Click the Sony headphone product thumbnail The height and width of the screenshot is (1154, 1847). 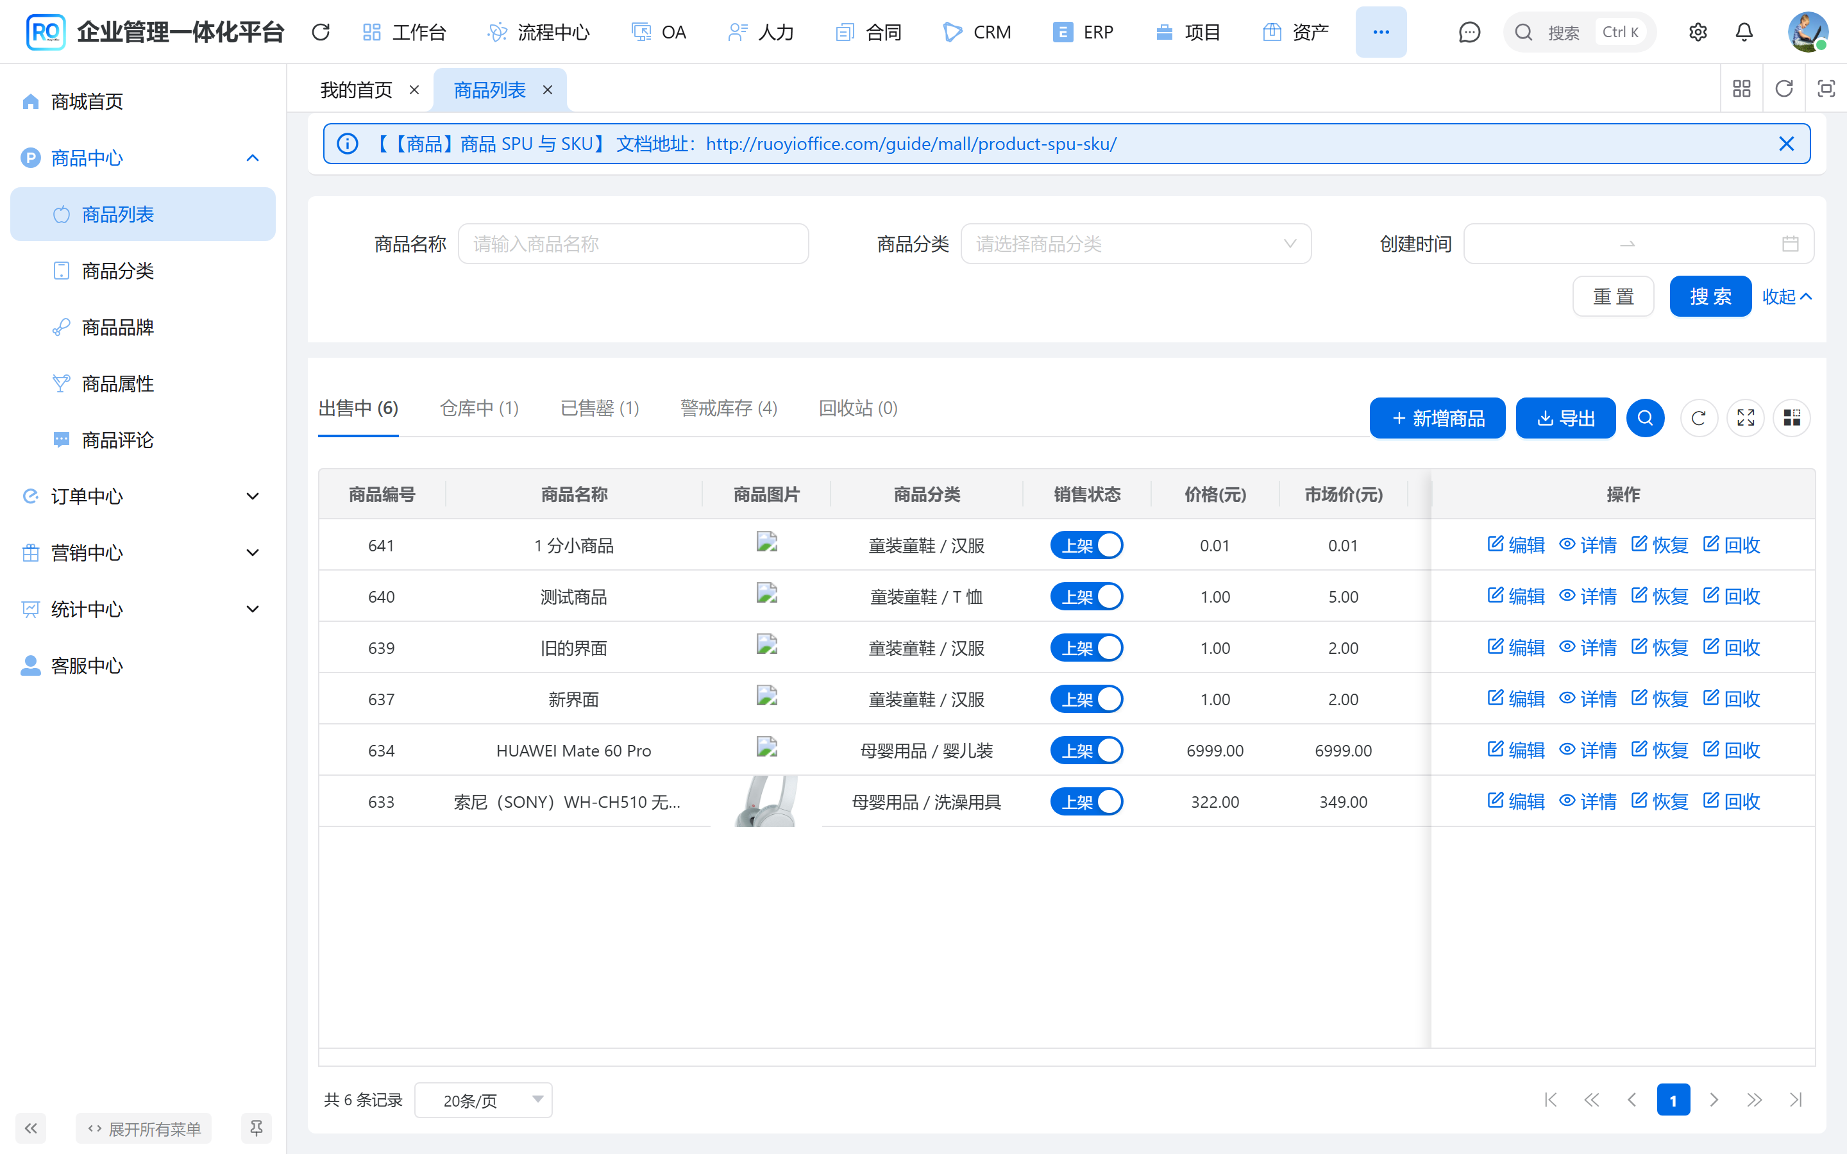[x=766, y=801]
